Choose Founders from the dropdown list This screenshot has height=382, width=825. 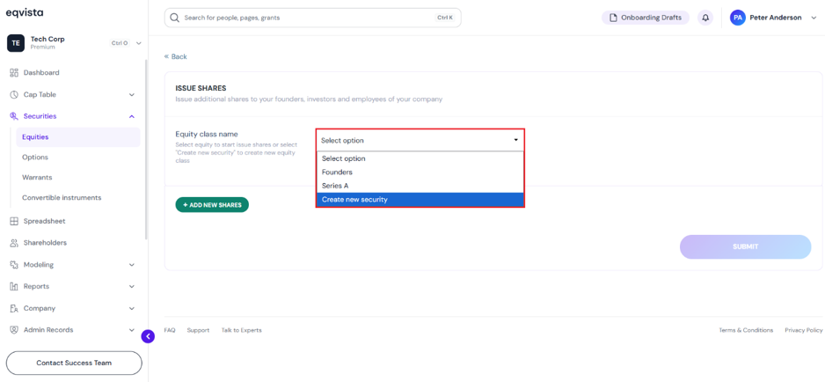coord(420,173)
